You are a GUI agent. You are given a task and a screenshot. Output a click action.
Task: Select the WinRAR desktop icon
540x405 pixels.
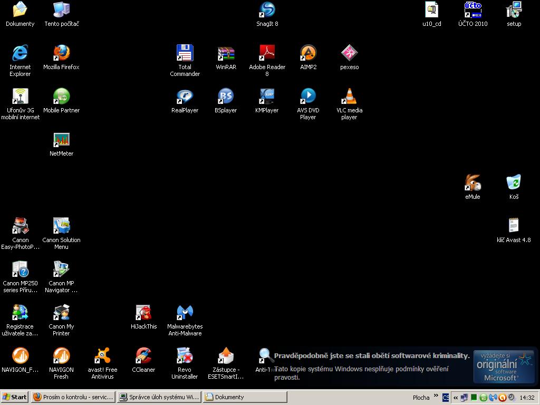point(226,53)
